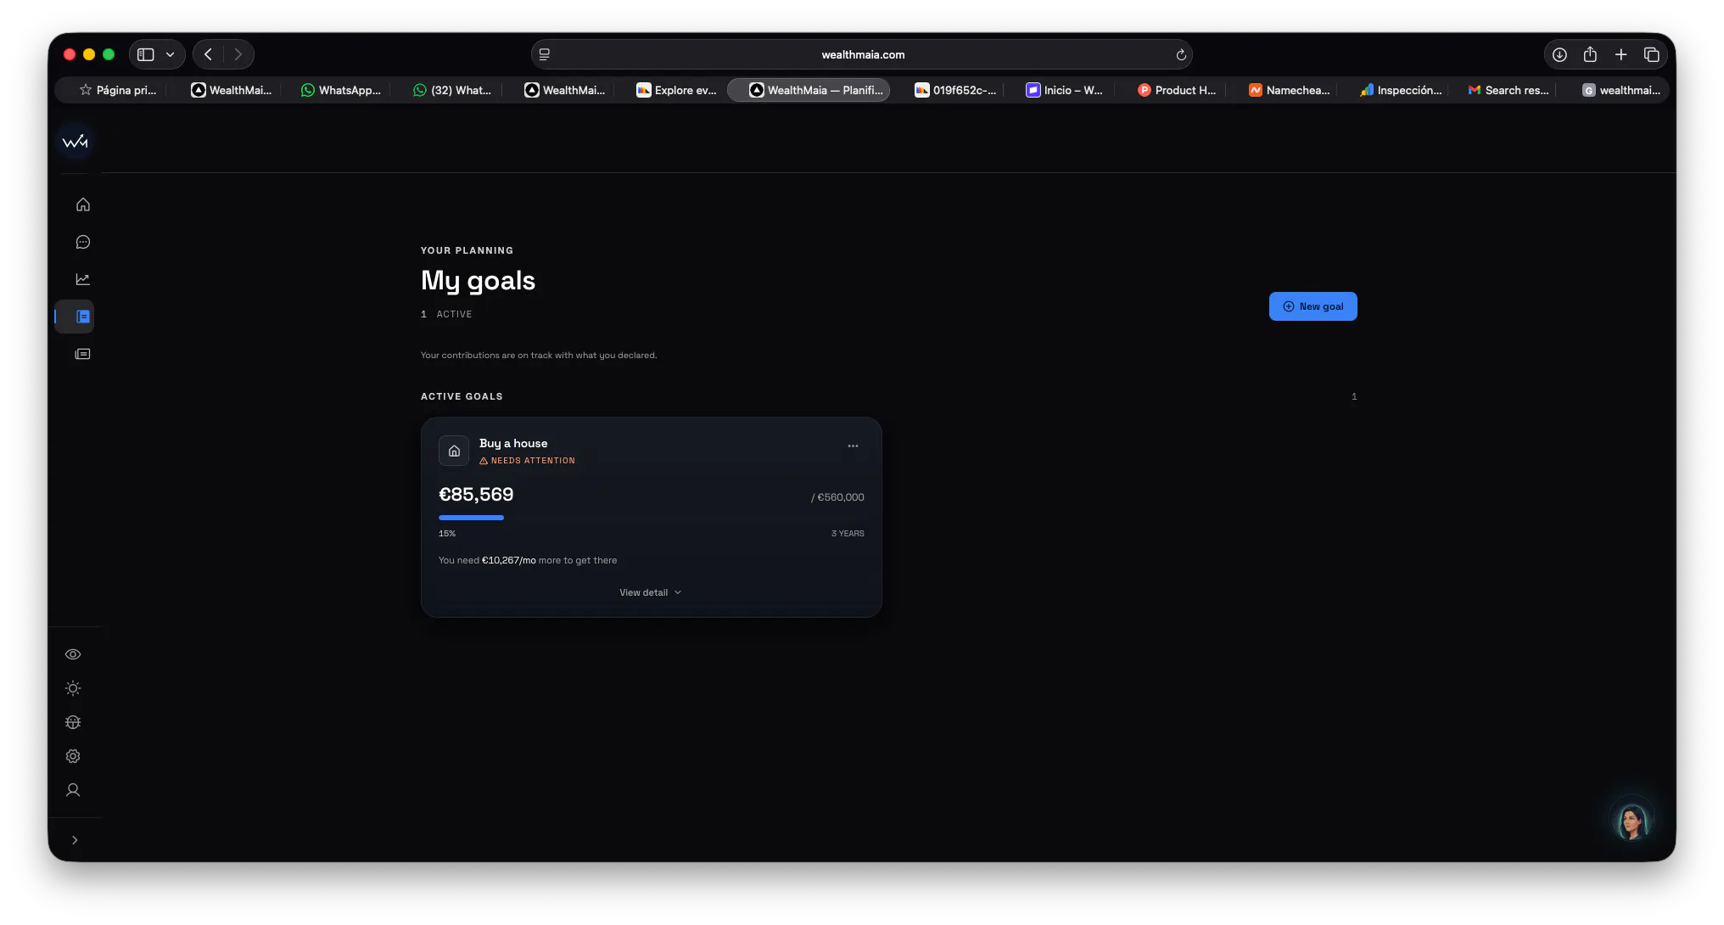The image size is (1724, 925).
Task: Switch to the wealthmai... tab
Action: tap(1620, 90)
